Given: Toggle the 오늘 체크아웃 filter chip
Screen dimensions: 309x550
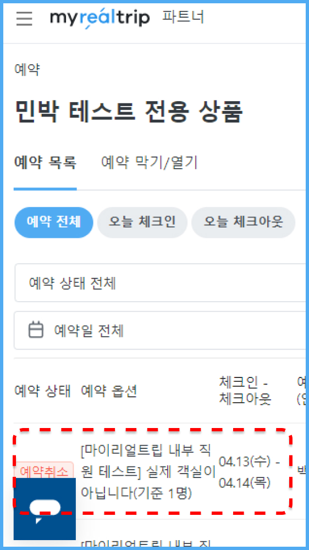Looking at the screenshot, I should point(244,223).
